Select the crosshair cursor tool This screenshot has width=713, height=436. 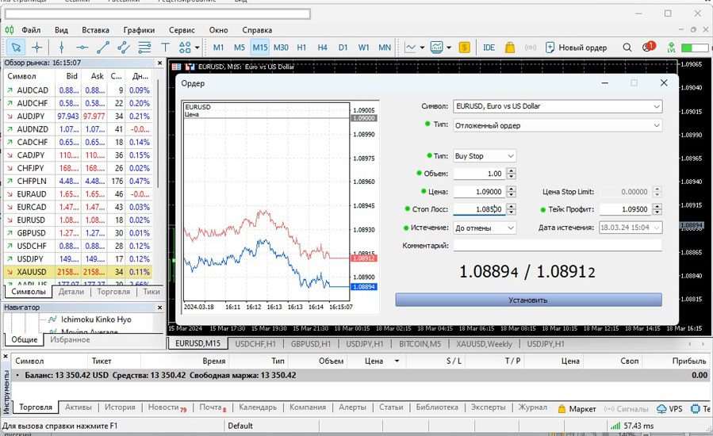tap(37, 48)
